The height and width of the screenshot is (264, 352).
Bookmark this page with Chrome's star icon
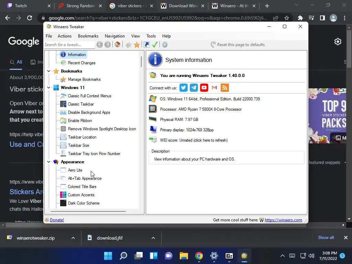[x=286, y=18]
